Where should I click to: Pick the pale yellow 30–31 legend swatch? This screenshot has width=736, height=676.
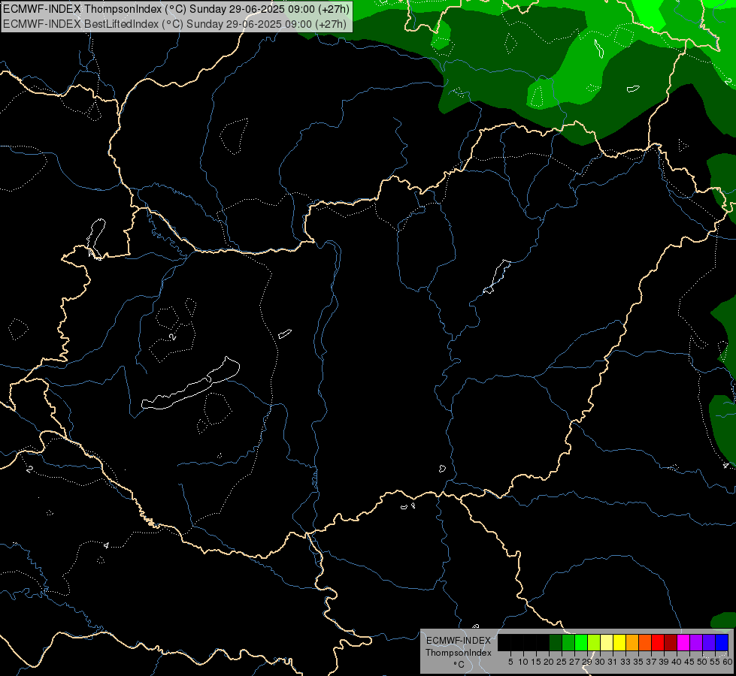coord(607,642)
